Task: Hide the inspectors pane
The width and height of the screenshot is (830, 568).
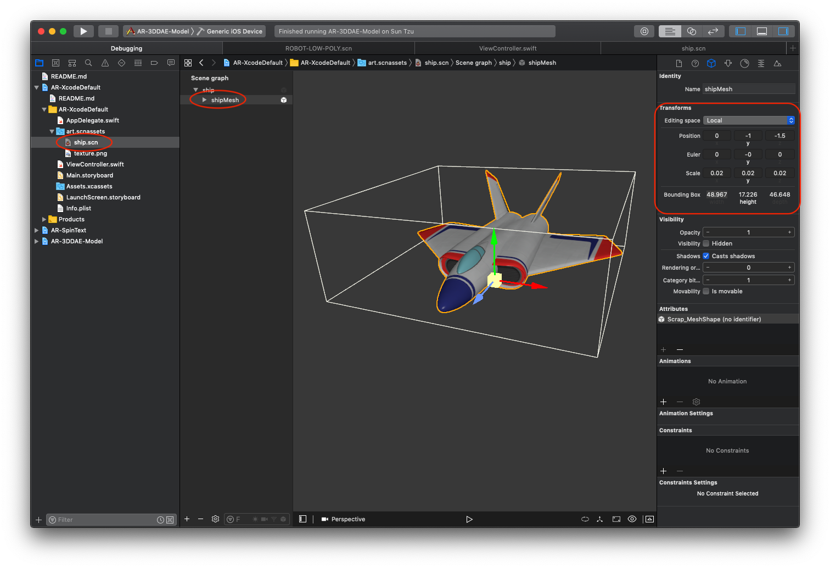Action: click(783, 31)
